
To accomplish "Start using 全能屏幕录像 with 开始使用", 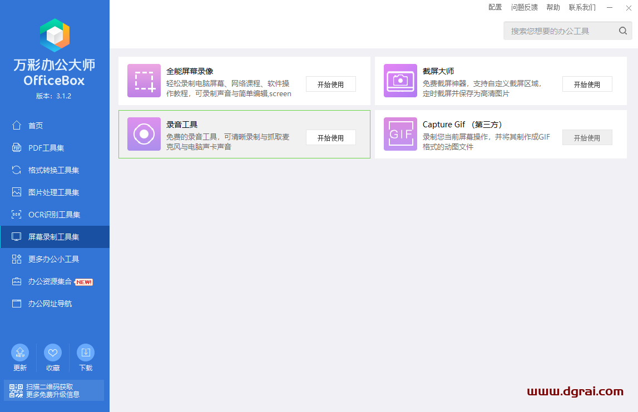I will (x=331, y=84).
